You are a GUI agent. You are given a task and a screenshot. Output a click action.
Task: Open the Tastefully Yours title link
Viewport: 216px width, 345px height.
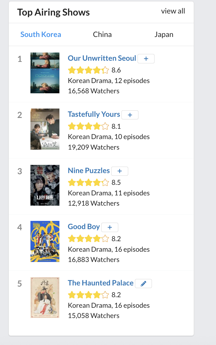click(94, 114)
